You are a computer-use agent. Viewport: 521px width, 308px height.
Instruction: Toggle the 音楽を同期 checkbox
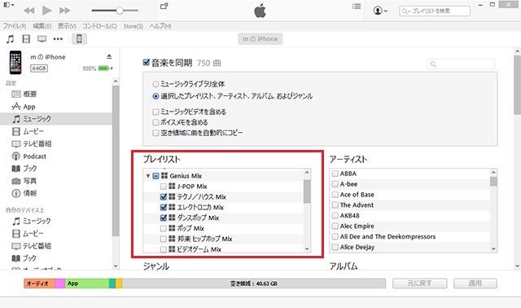click(147, 62)
